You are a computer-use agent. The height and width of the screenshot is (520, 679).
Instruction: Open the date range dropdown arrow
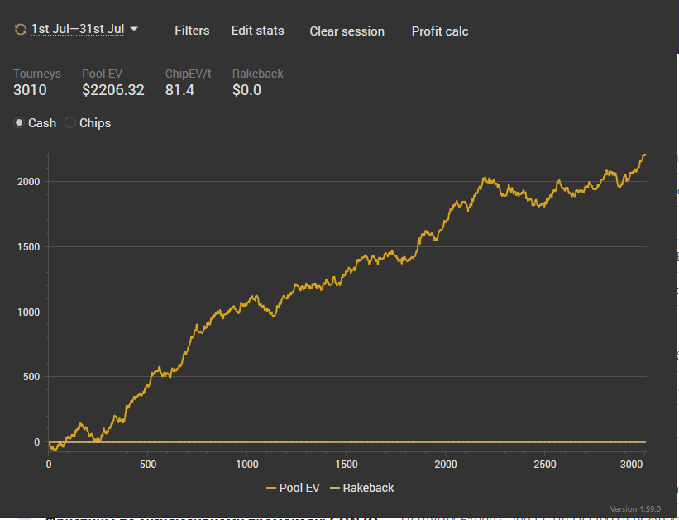135,29
